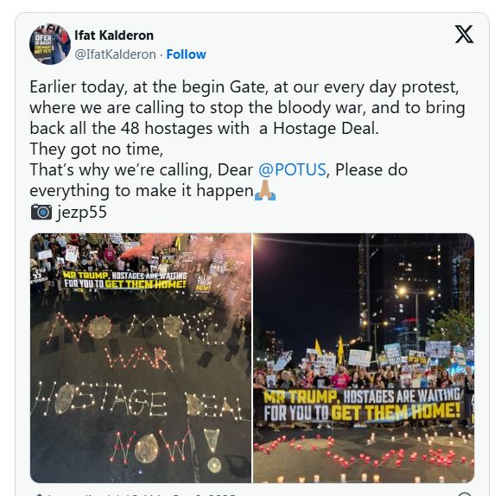Open the @POTUS mention link
Screen dimensions: 501x496
pos(292,169)
